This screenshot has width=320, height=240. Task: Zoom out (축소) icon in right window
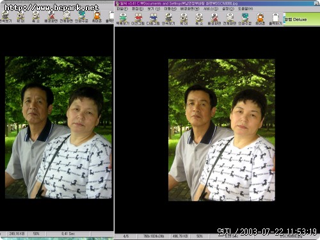(199, 19)
